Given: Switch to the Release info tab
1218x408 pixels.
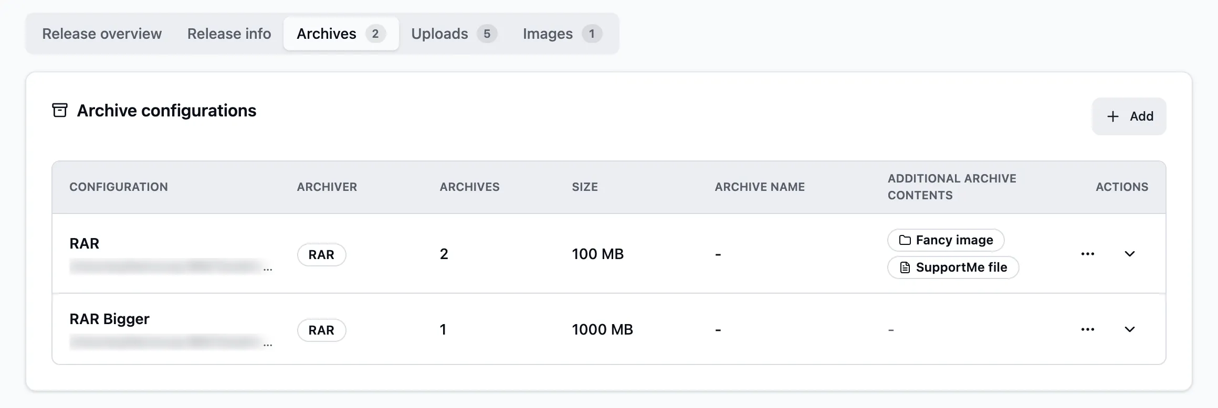Looking at the screenshot, I should (x=229, y=34).
